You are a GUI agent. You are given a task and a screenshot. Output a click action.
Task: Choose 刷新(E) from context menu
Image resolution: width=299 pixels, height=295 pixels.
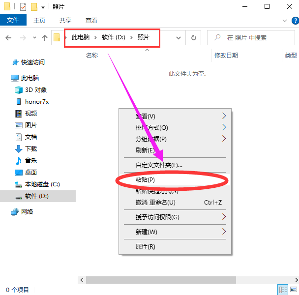tap(175, 150)
